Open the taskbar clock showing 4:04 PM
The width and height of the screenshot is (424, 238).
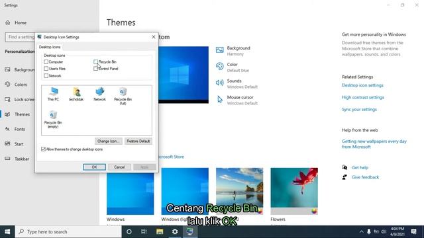[x=397, y=231]
